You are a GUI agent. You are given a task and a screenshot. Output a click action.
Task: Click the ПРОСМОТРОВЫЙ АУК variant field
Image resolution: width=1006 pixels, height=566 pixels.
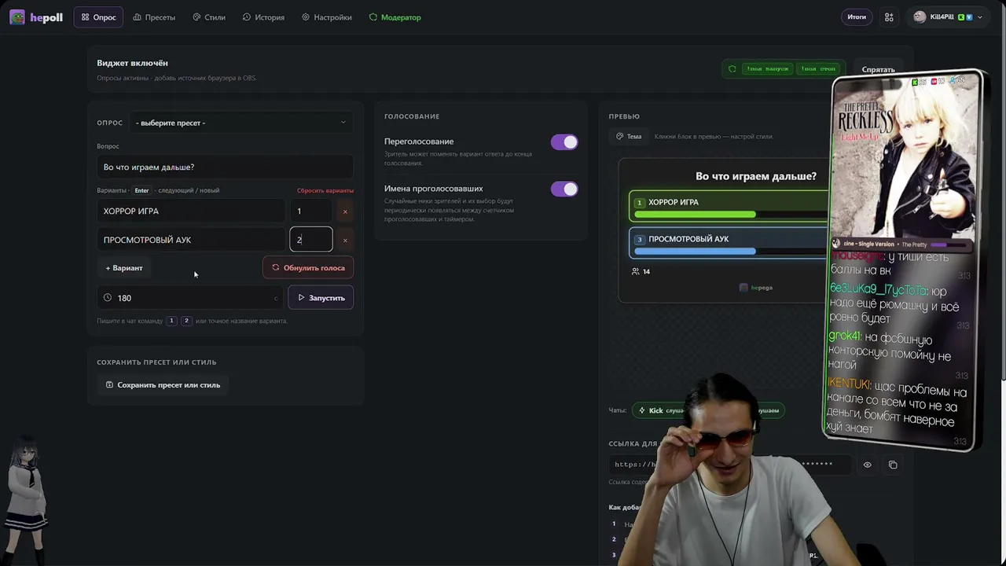[x=190, y=240]
